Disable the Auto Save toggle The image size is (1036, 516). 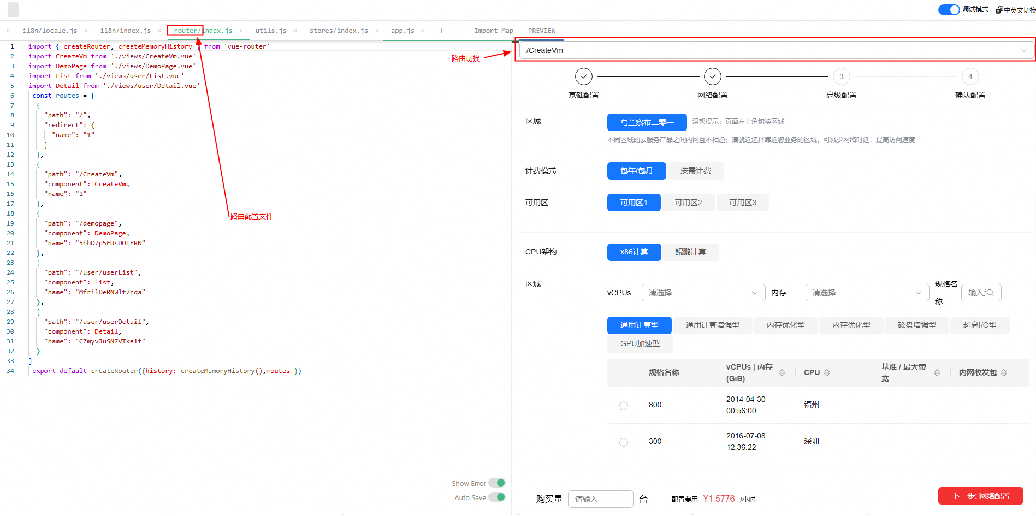click(x=496, y=497)
